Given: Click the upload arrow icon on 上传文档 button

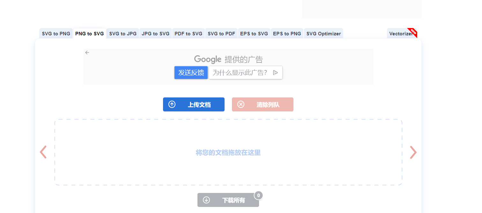Looking at the screenshot, I should tap(172, 104).
